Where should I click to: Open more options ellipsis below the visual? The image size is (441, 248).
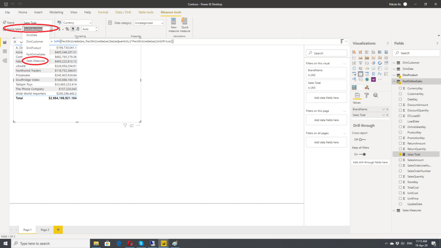138,125
